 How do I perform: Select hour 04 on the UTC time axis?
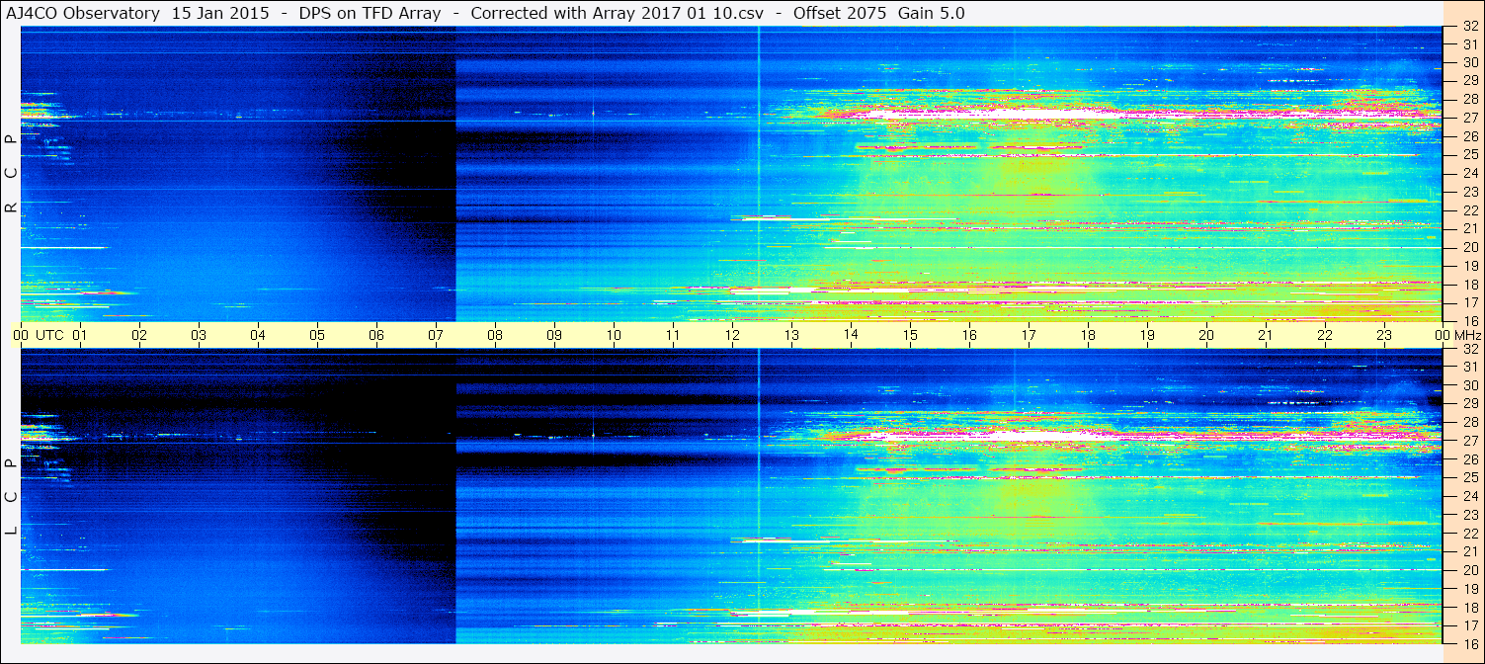tap(258, 335)
